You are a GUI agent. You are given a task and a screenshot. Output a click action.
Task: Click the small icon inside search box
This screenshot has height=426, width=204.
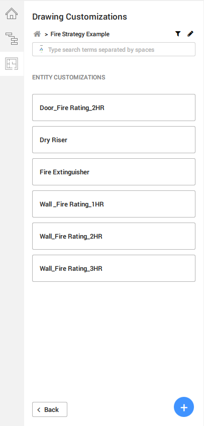pos(41,49)
